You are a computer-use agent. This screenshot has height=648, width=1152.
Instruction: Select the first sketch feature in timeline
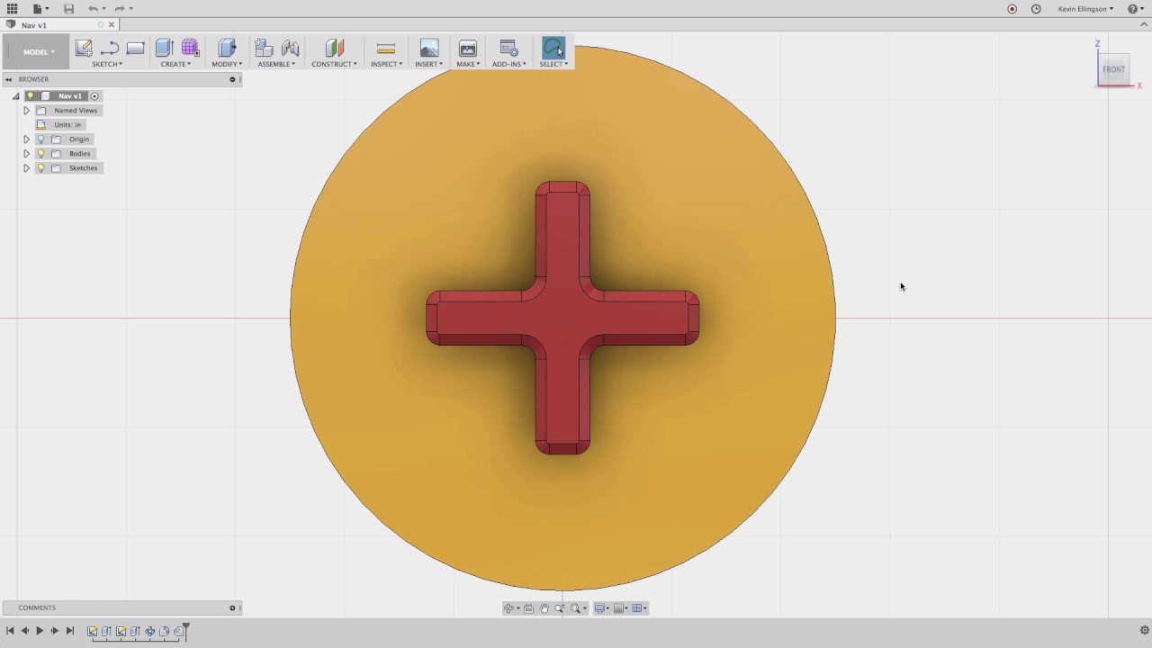pos(92,631)
